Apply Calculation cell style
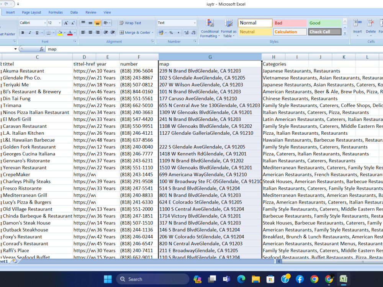The width and height of the screenshot is (383, 287). [290, 32]
